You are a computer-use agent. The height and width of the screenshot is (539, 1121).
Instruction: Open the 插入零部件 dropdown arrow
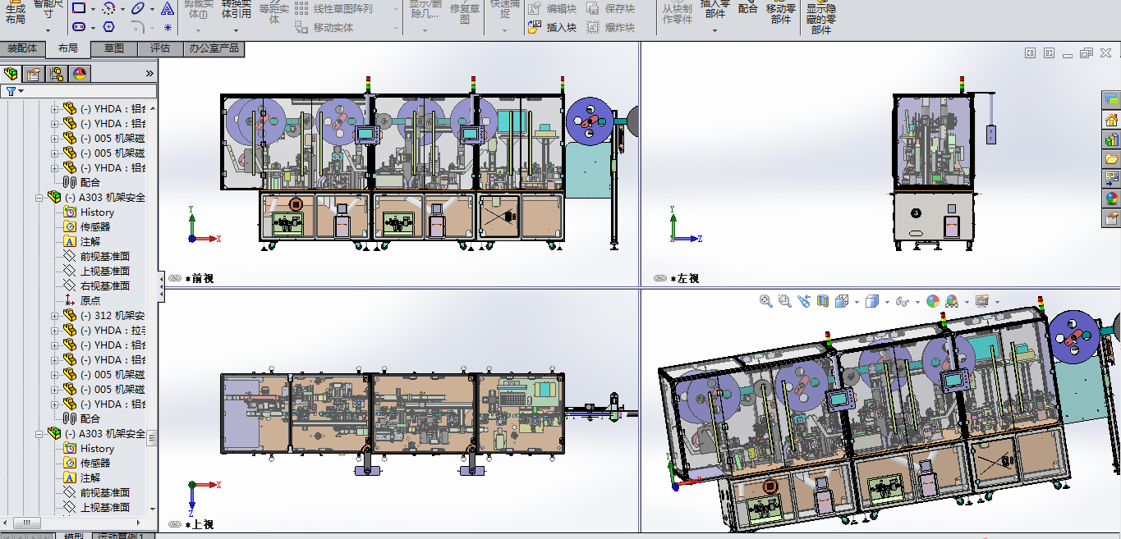[714, 31]
